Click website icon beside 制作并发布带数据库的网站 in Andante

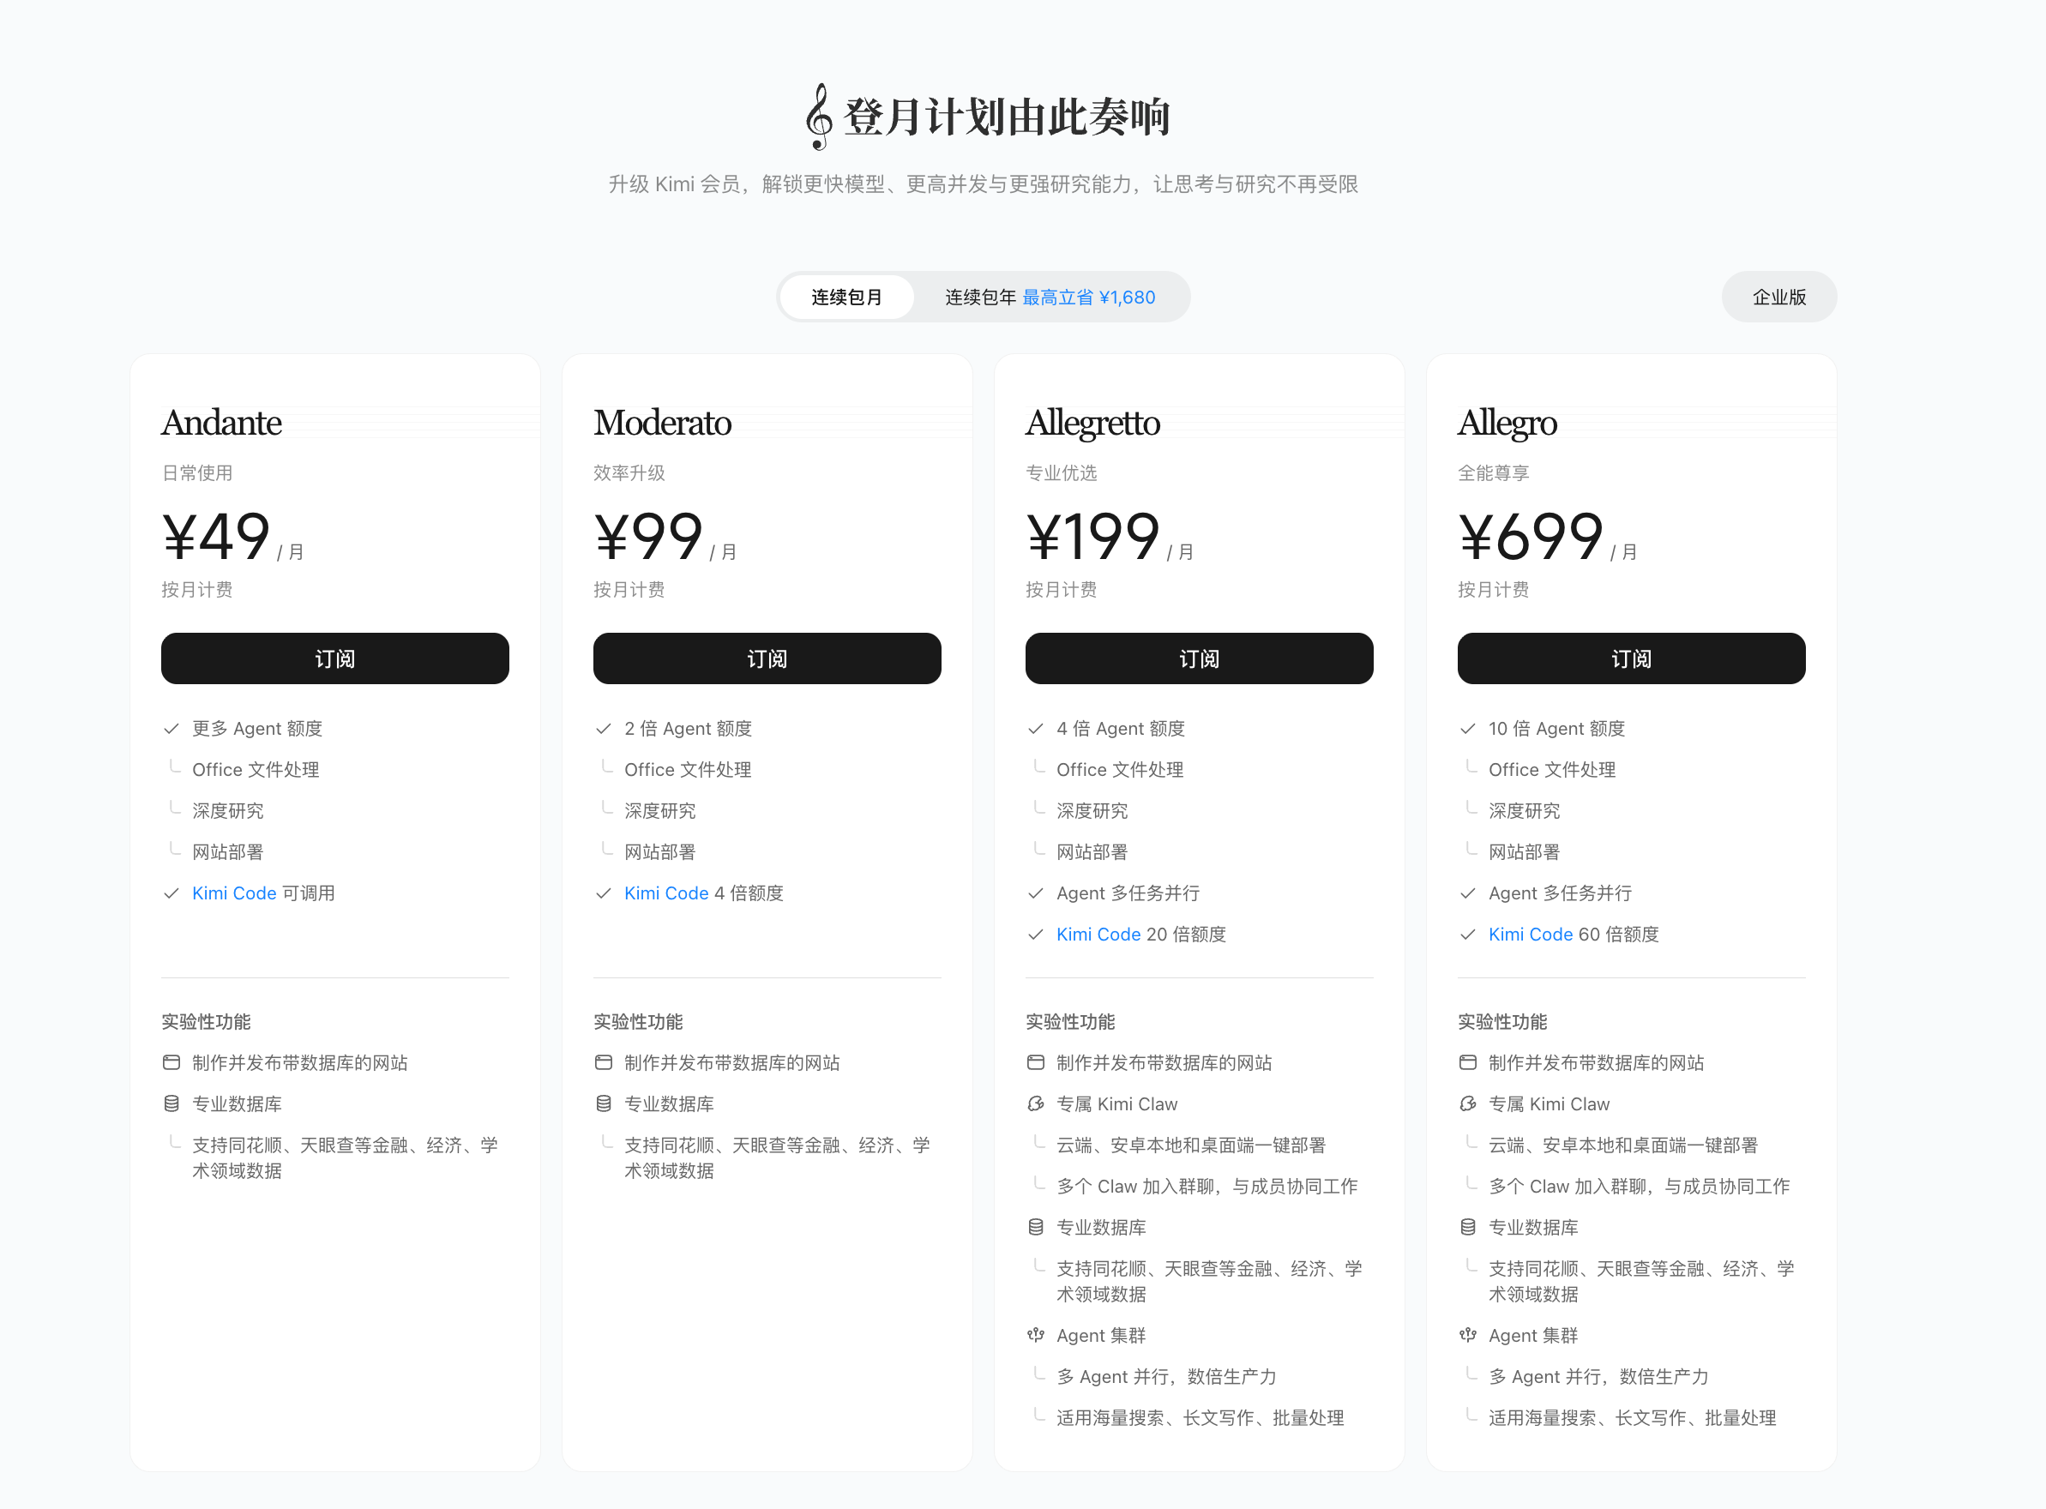coord(171,1062)
